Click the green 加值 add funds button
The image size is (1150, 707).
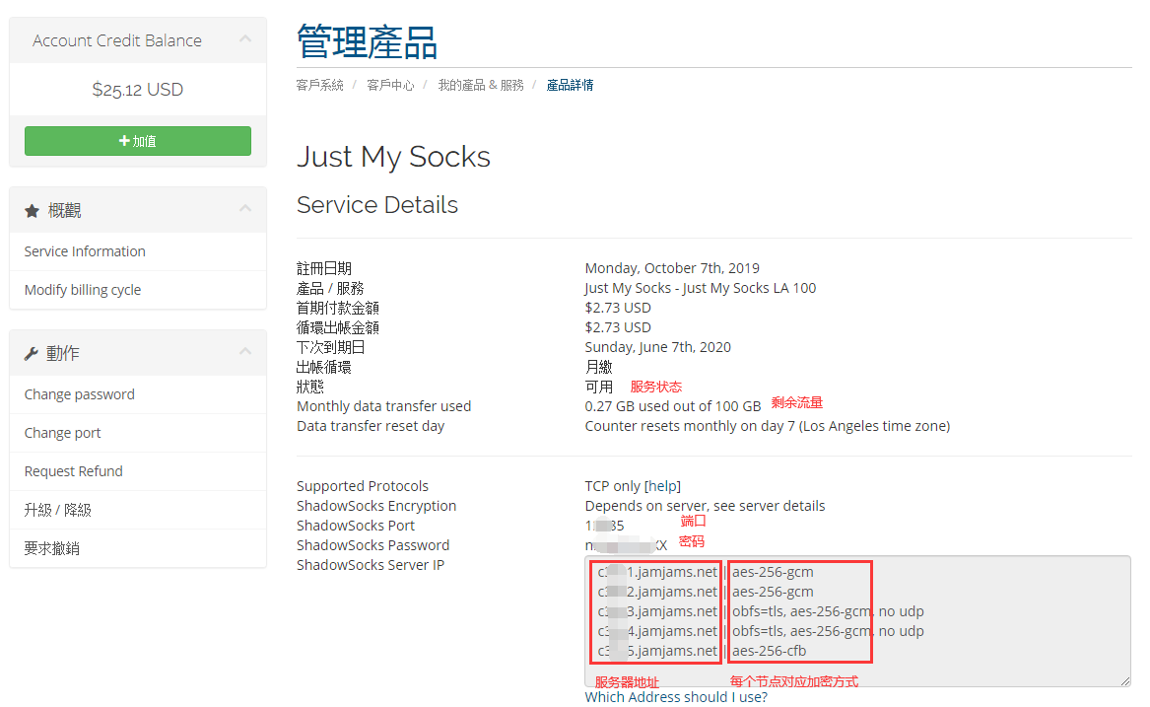137,141
